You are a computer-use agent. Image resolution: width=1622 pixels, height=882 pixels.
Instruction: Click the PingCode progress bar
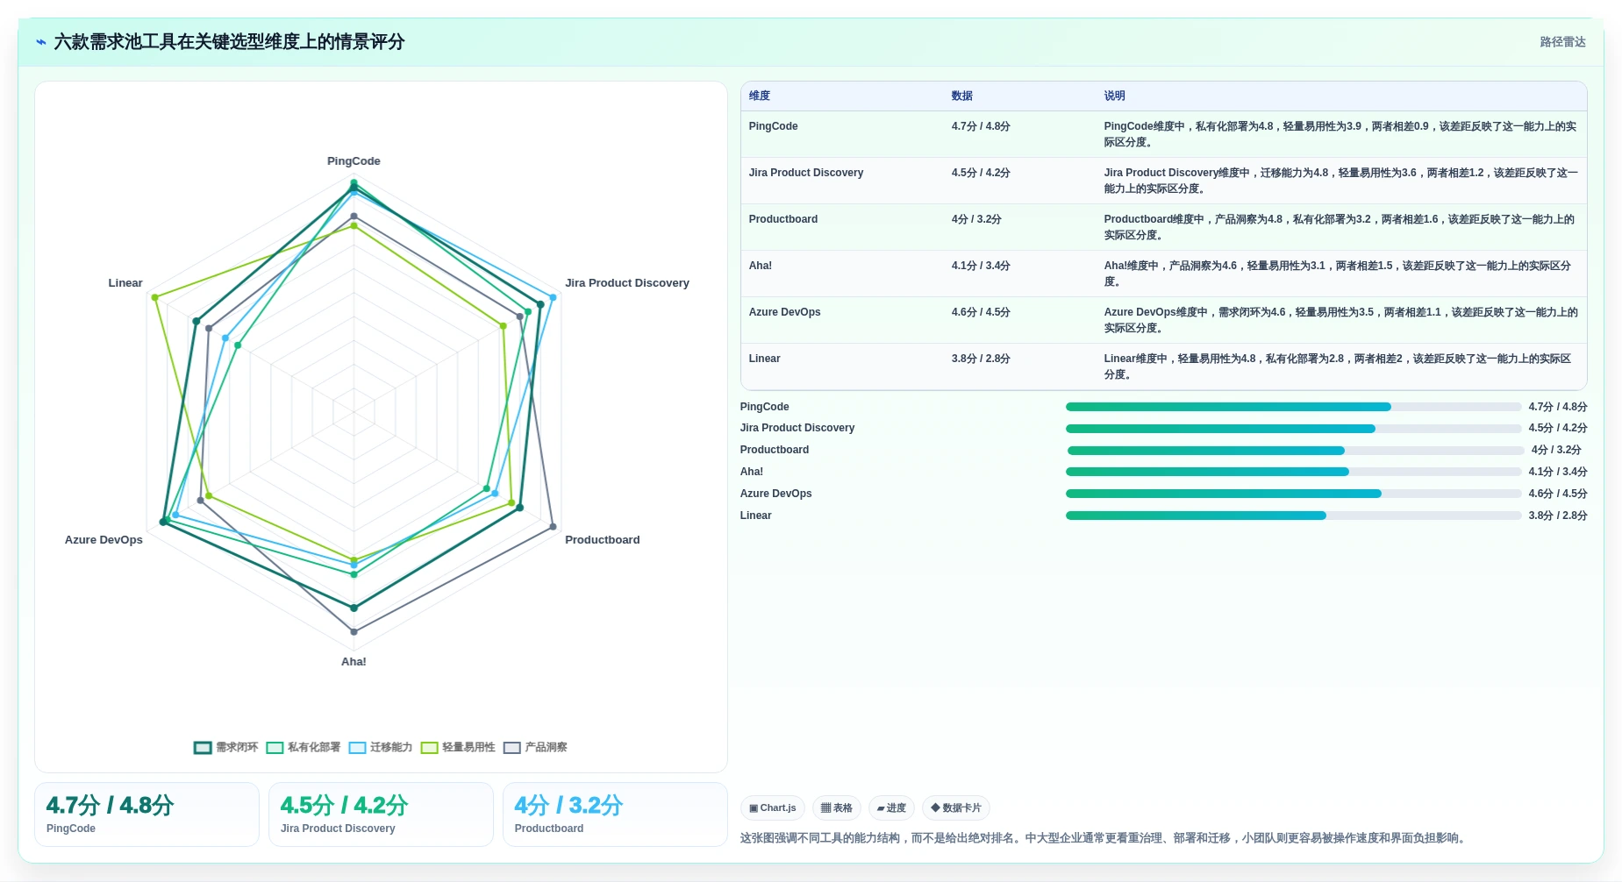[x=1293, y=407]
